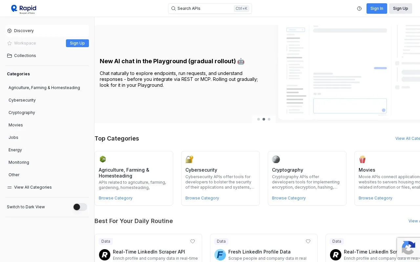Open Browse Category under Cryptography
Screen dimensions: 420x262
[x=289, y=198]
